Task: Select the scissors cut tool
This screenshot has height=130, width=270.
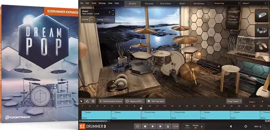Action: tap(93, 101)
